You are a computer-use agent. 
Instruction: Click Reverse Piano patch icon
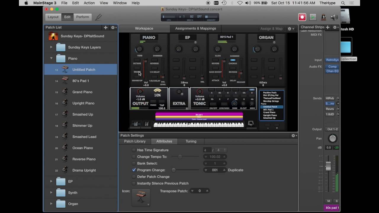pos(65,159)
